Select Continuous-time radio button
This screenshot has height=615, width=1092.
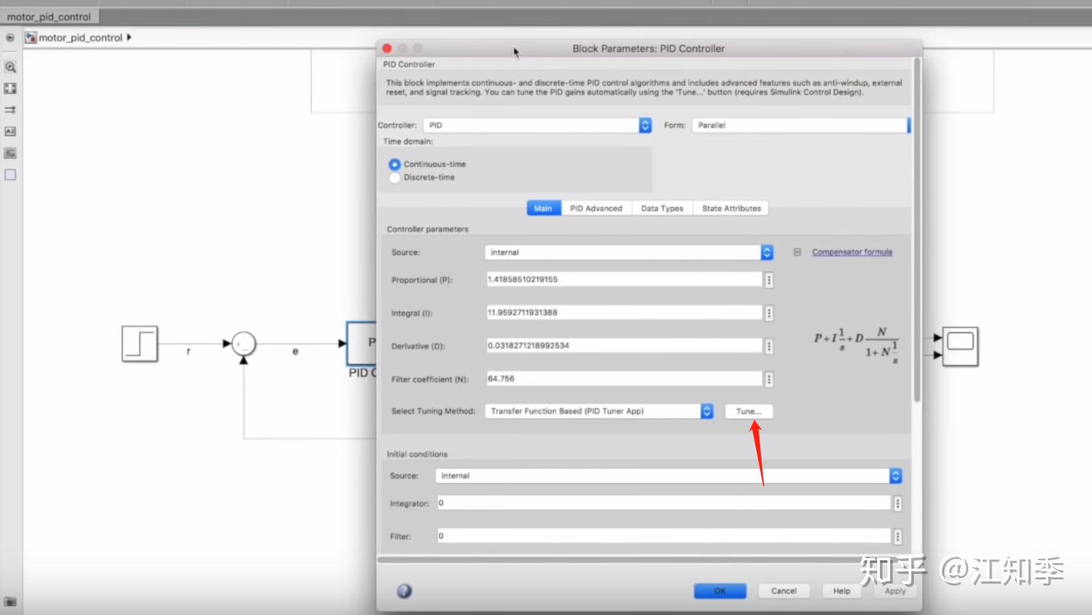[395, 164]
